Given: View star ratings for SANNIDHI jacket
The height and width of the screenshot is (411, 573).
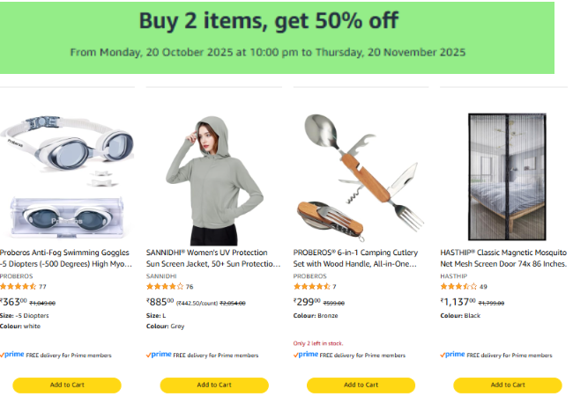Looking at the screenshot, I should click(165, 287).
